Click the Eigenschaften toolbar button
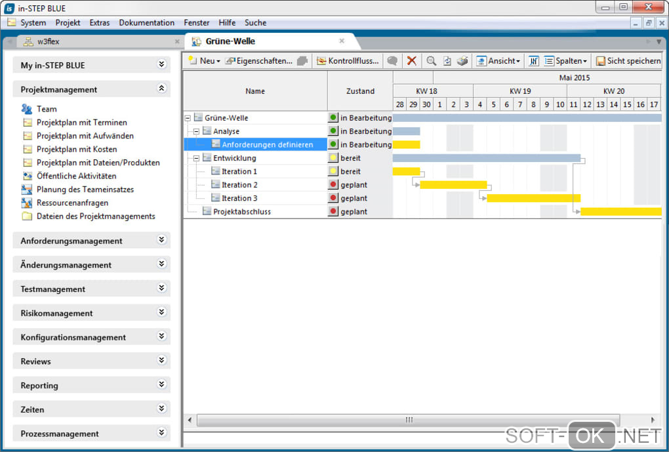This screenshot has width=669, height=452. click(260, 61)
